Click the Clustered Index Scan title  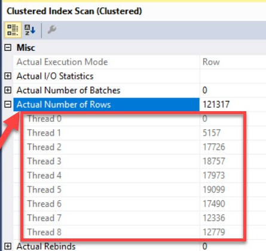pos(74,11)
